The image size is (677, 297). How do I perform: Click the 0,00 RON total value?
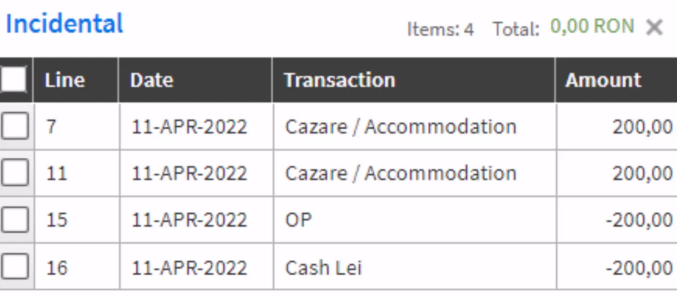point(592,26)
